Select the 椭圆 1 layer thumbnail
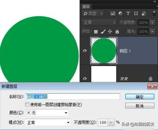The image size is (158, 130). coord(104,50)
